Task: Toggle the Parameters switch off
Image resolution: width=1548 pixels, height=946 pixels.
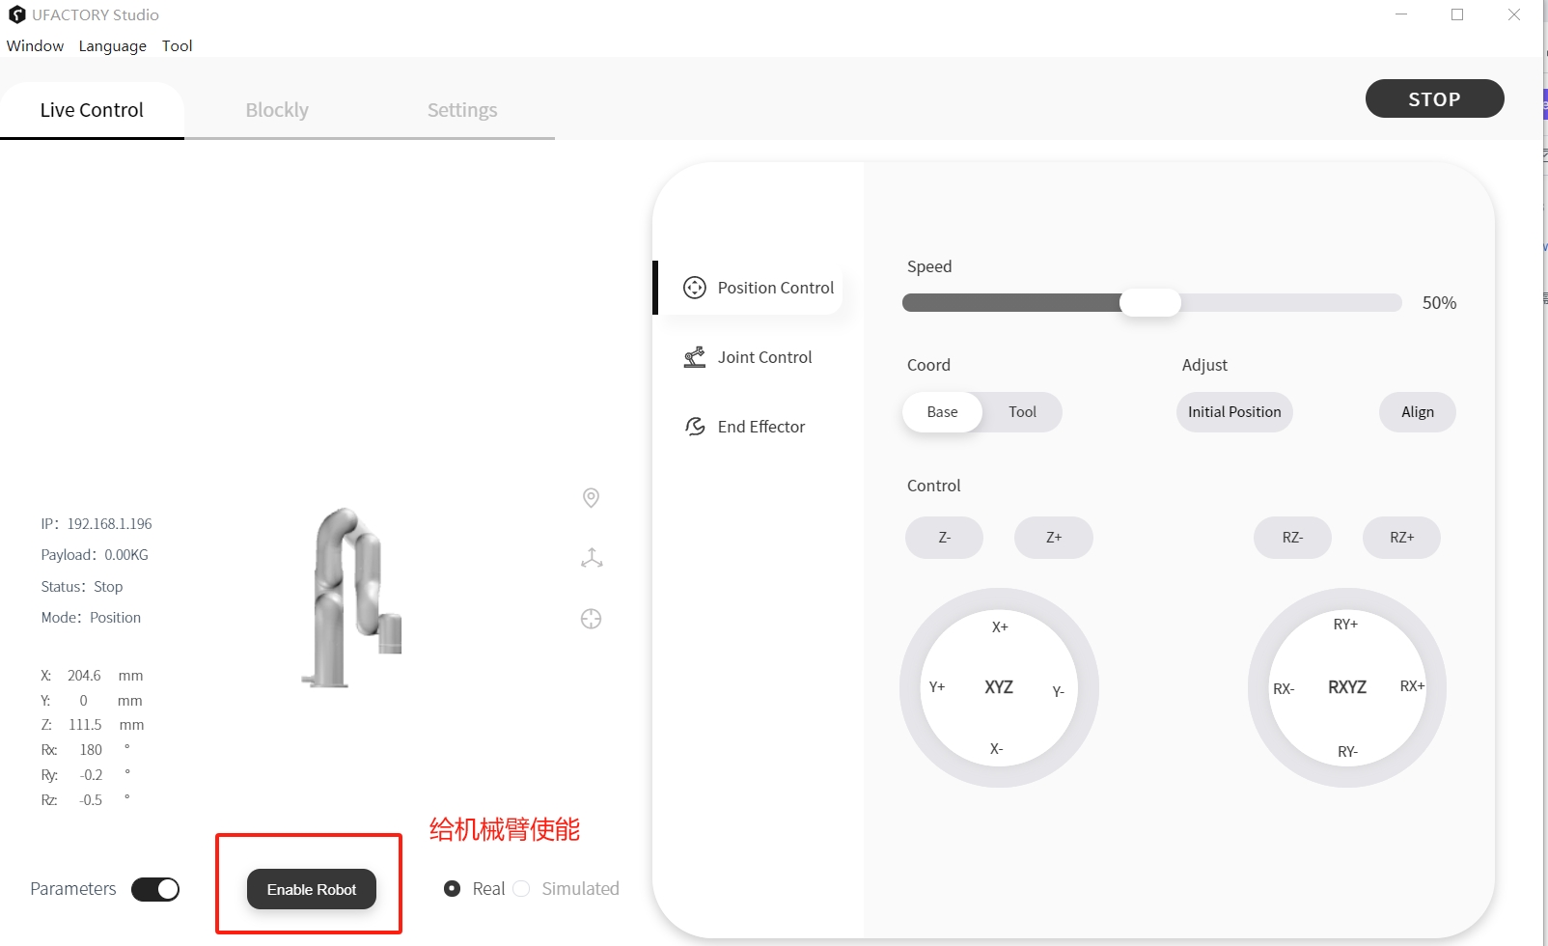Action: pos(155,889)
